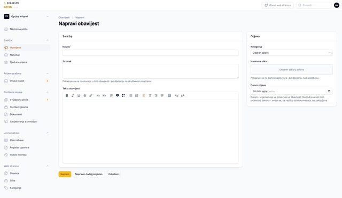Undo the last edit in the editor
Viewport: 342px width, 198px height.
(x=177, y=95)
